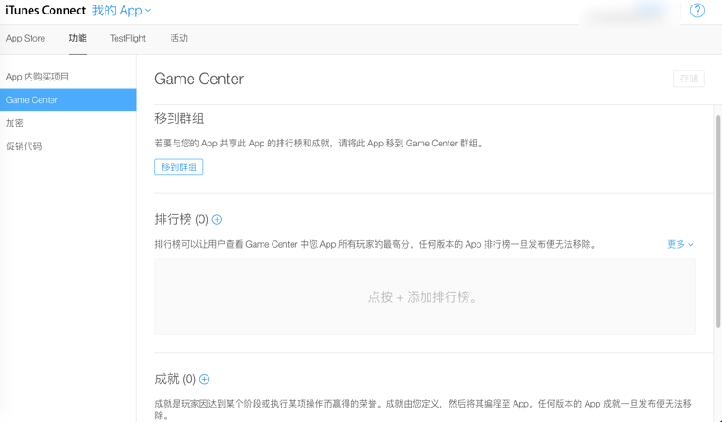Click the description starting 若要与您的 App 共享
The image size is (722, 422).
(x=319, y=144)
